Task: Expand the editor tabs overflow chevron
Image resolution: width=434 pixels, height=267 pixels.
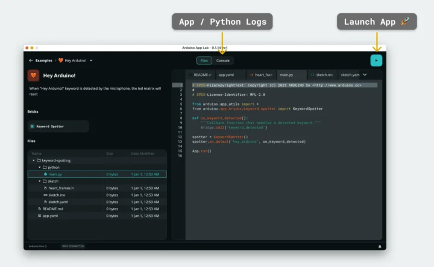Action: [x=365, y=75]
